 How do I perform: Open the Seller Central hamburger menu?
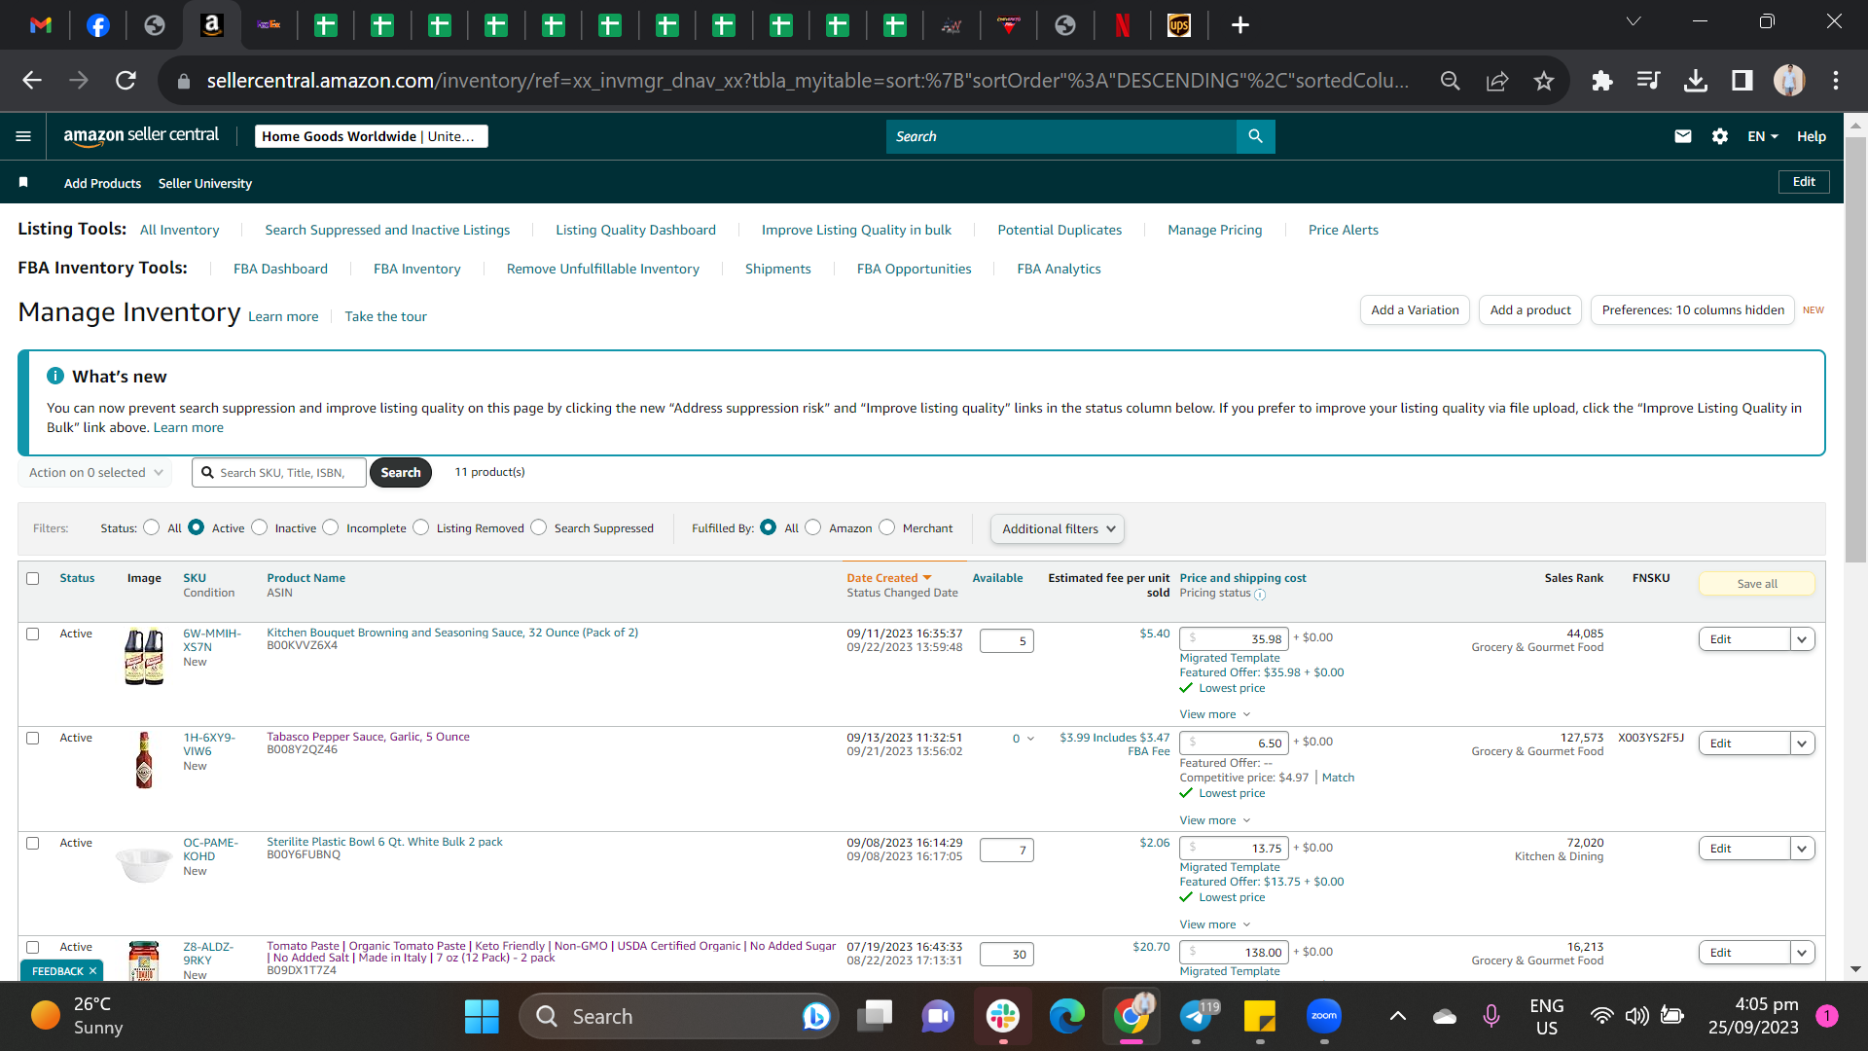(23, 136)
